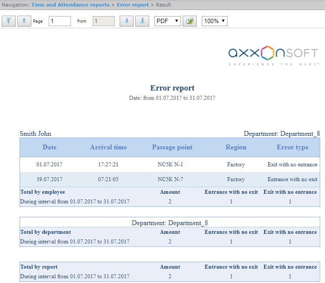
Task: Go to first page arrow button
Action: pyautogui.click(x=9, y=21)
